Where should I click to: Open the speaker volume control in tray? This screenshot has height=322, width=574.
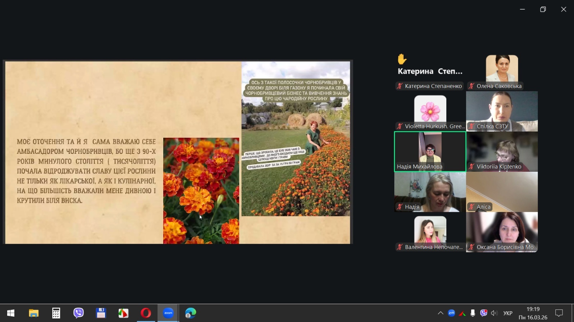tap(494, 313)
